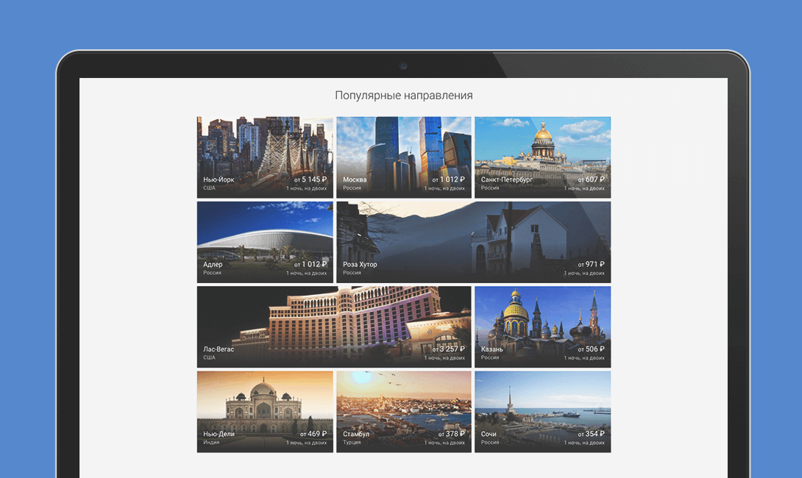The image size is (802, 478).
Task: Click the price 'от 3 257 ₽'
Action: tap(449, 349)
